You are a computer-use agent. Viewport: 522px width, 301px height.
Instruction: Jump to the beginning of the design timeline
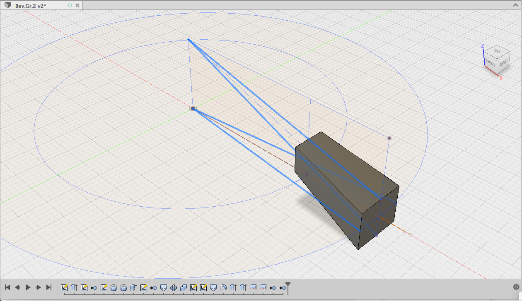point(8,287)
